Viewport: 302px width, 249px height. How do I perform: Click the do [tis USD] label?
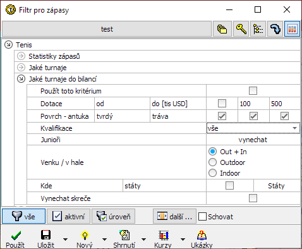pos(169,104)
